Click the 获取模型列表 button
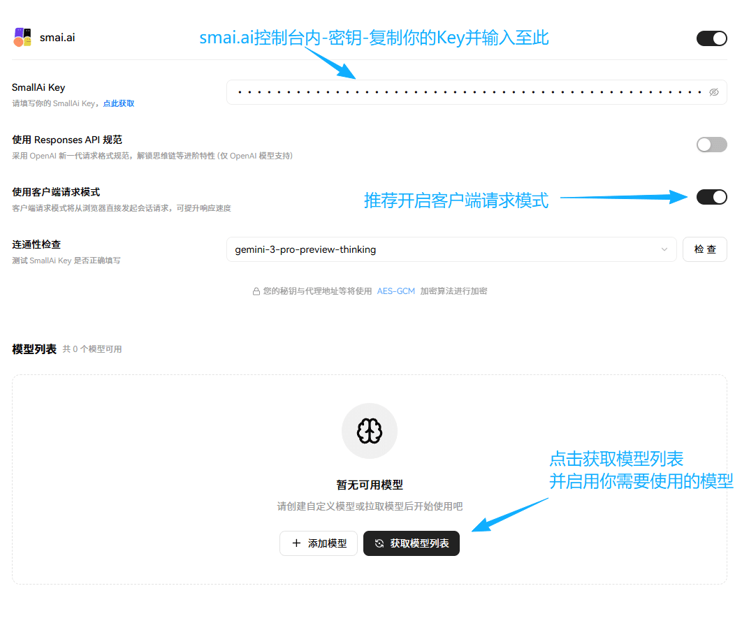 pyautogui.click(x=411, y=543)
